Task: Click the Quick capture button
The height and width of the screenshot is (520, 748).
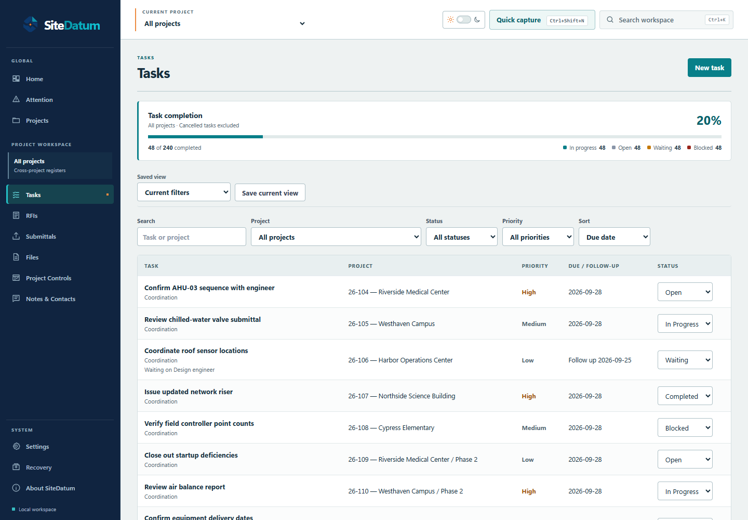Action: point(542,20)
